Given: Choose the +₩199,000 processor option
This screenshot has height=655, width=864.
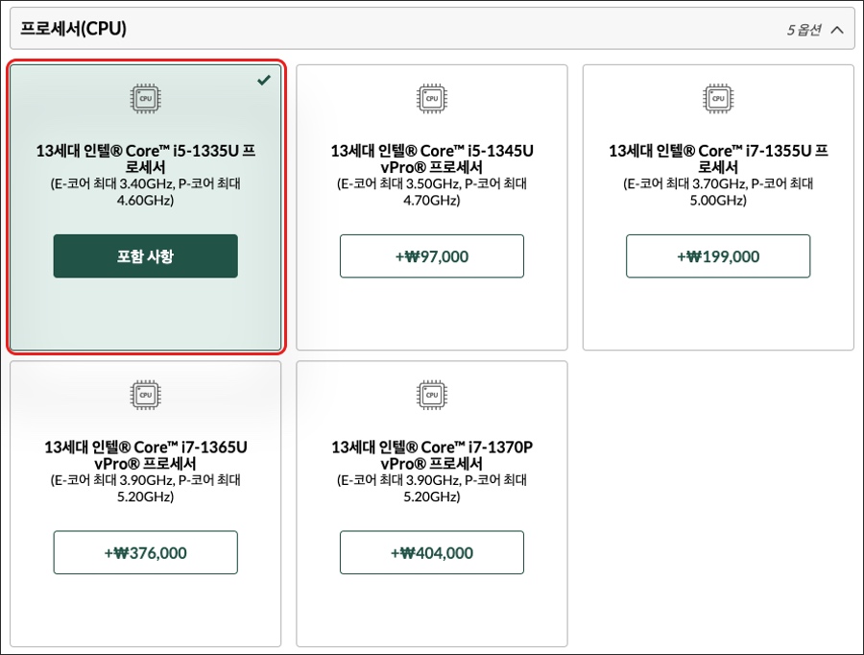Looking at the screenshot, I should point(718,255).
